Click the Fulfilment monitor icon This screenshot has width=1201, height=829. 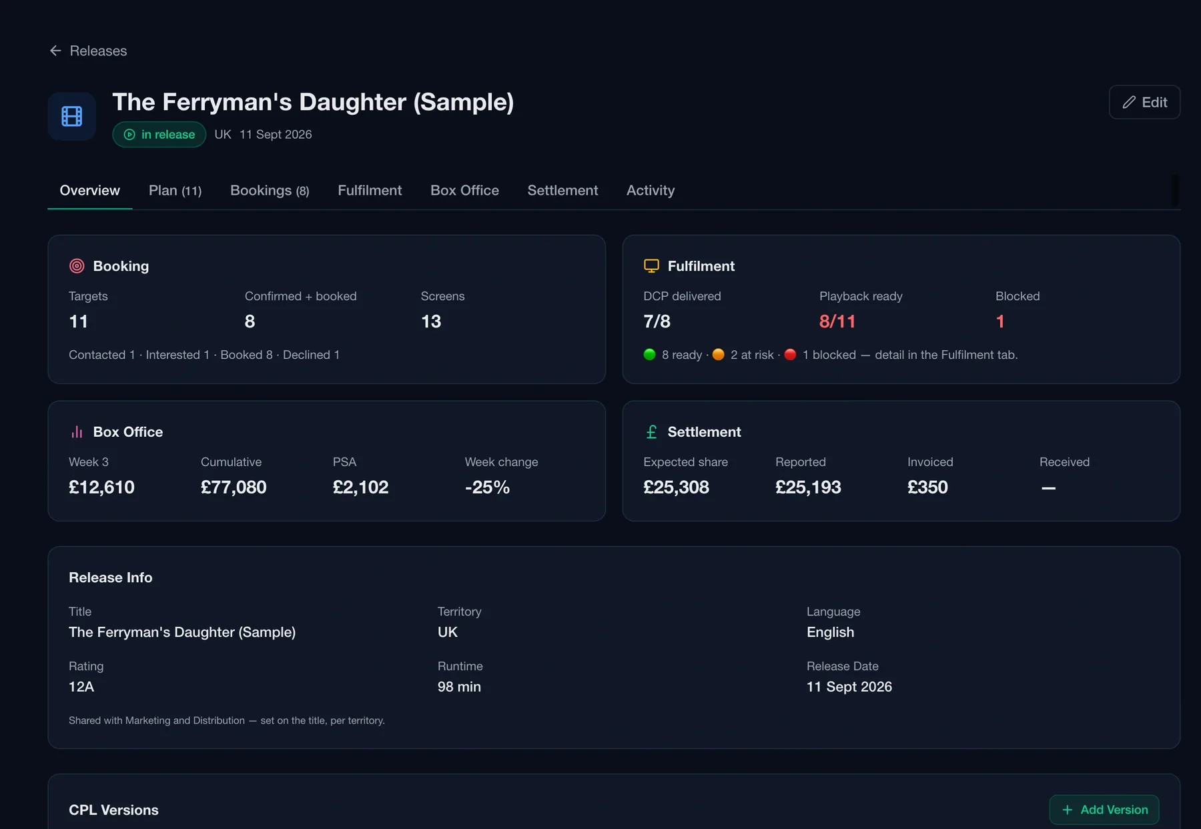pyautogui.click(x=651, y=266)
